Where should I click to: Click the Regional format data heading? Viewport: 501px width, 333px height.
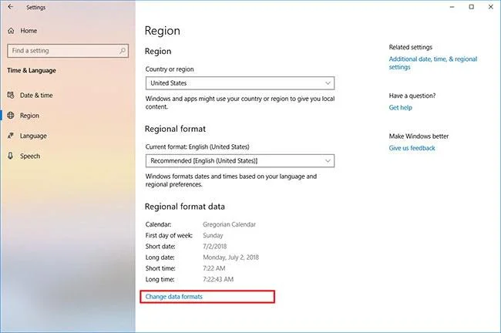pyautogui.click(x=185, y=207)
